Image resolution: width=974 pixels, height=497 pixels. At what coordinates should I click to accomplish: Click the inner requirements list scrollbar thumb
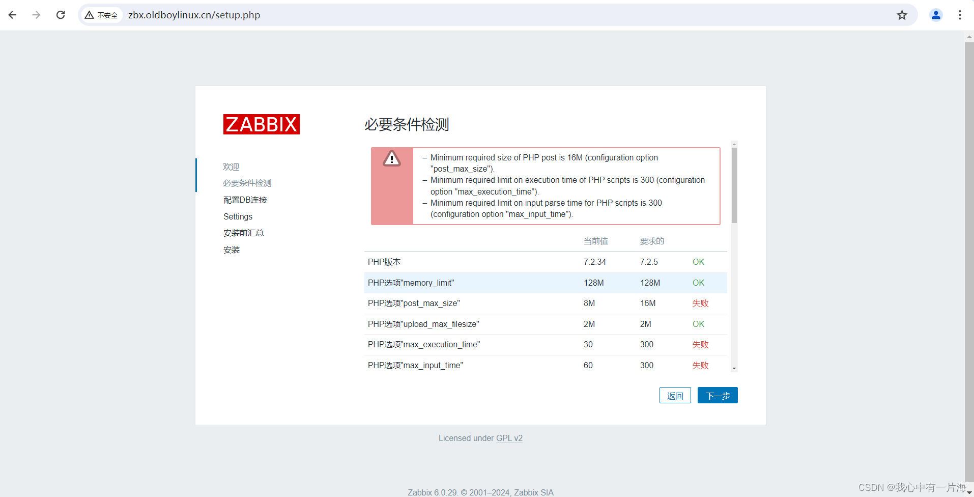pos(734,185)
